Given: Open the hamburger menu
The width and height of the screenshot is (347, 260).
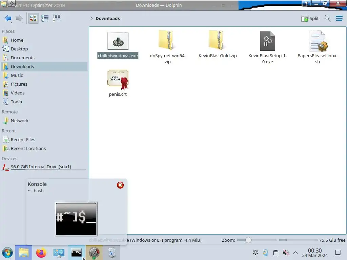Looking at the screenshot, I should tap(339, 18).
